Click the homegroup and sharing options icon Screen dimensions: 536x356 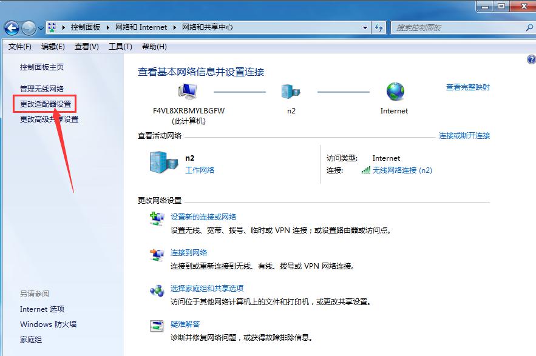pos(157,291)
